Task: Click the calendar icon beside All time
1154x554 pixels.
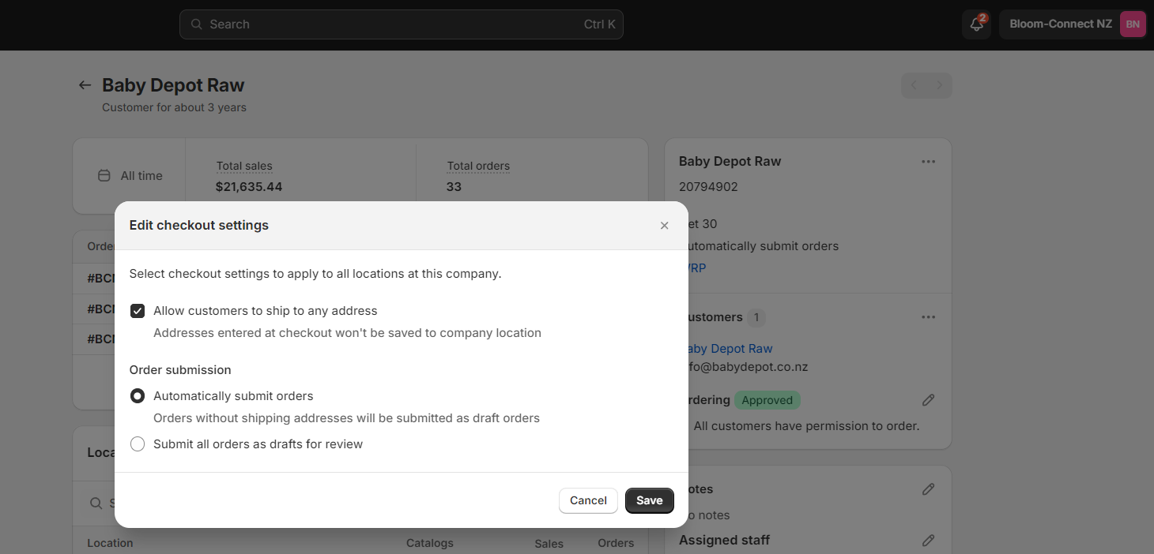Action: (104, 176)
